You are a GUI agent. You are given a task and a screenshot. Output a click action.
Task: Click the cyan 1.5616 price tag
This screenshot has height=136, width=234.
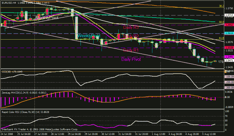[229, 34]
